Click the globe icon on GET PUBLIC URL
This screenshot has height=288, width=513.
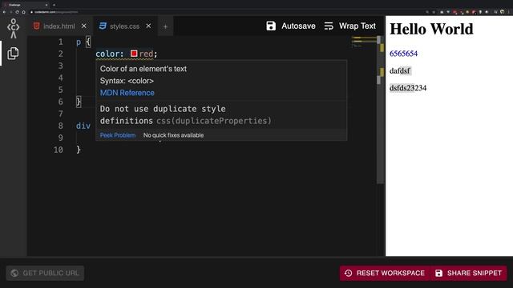tap(14, 273)
